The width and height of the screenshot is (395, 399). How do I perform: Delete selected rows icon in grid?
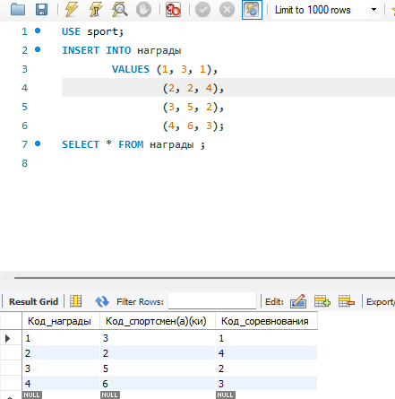[x=347, y=301]
